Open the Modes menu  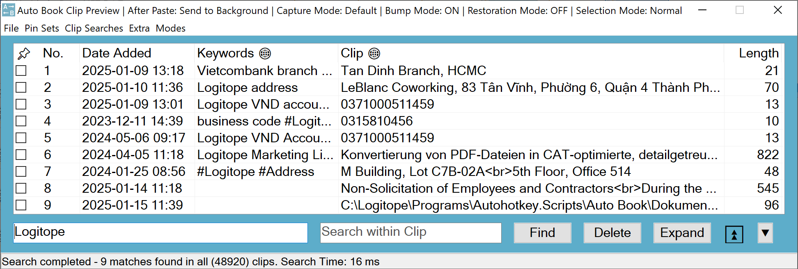tap(170, 28)
